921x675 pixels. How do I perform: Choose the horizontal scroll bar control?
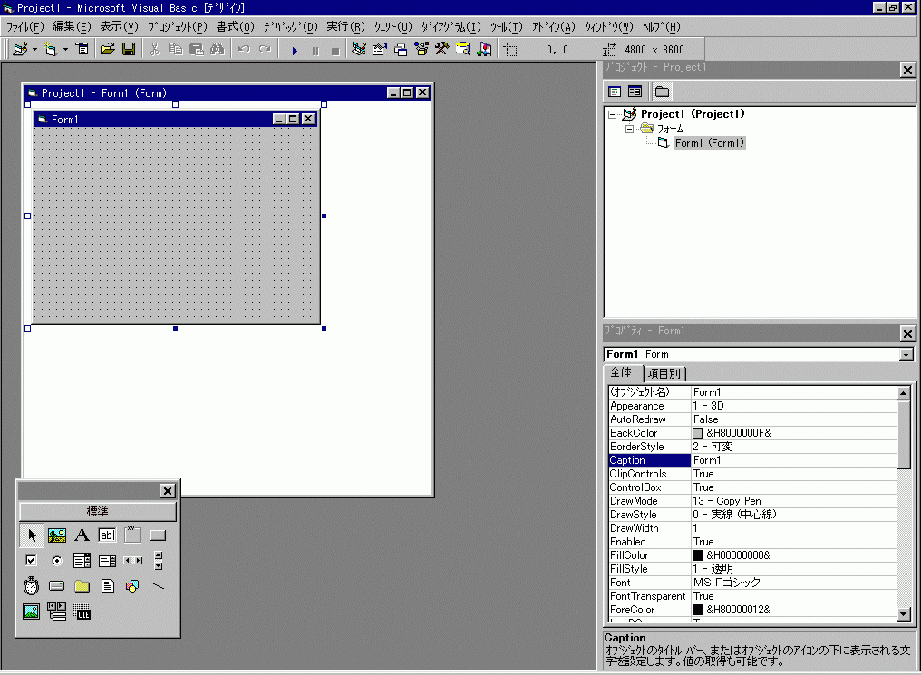tap(132, 561)
